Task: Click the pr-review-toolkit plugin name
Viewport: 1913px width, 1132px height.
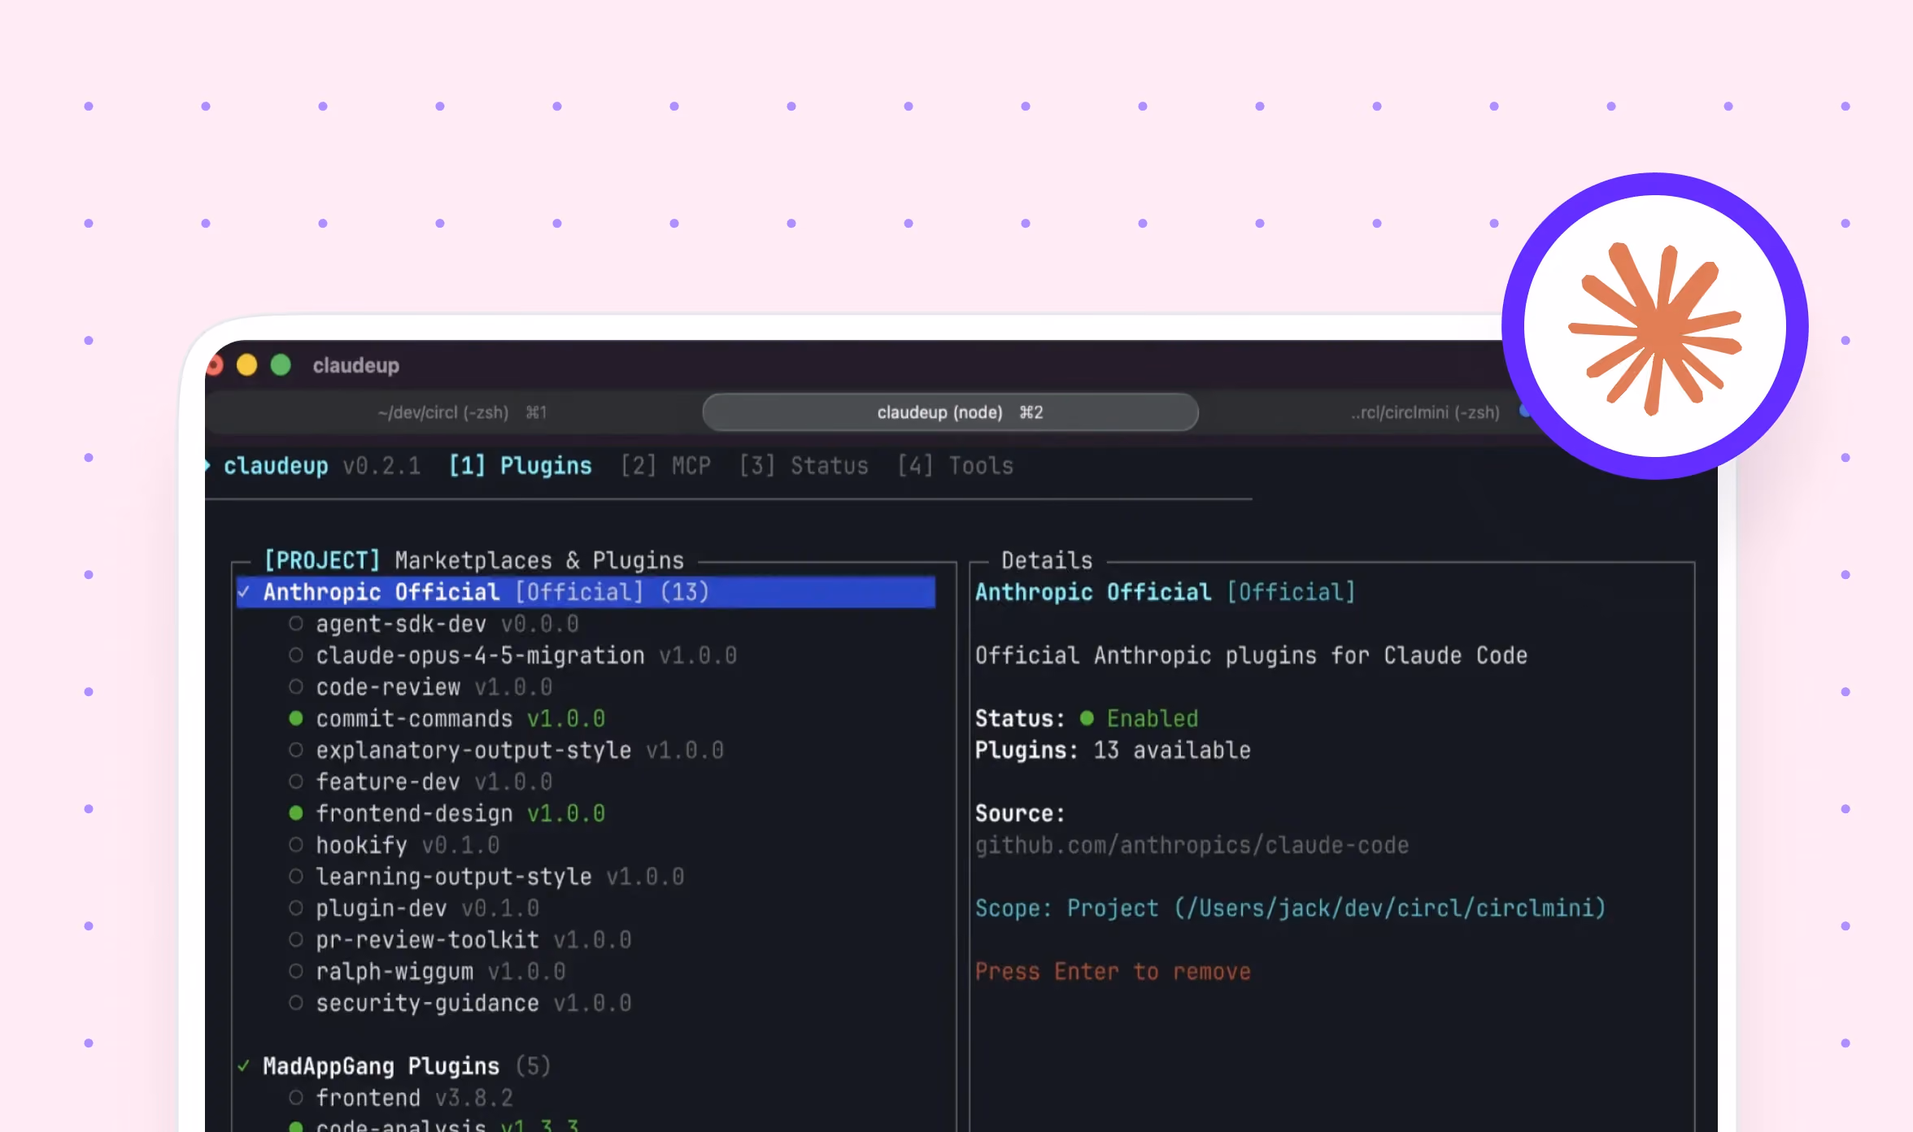Action: [x=427, y=940]
